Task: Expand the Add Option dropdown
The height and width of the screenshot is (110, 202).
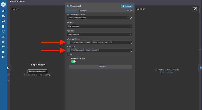Action: pyautogui.click(x=100, y=67)
